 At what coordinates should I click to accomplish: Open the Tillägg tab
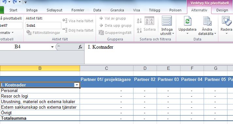click(155, 10)
